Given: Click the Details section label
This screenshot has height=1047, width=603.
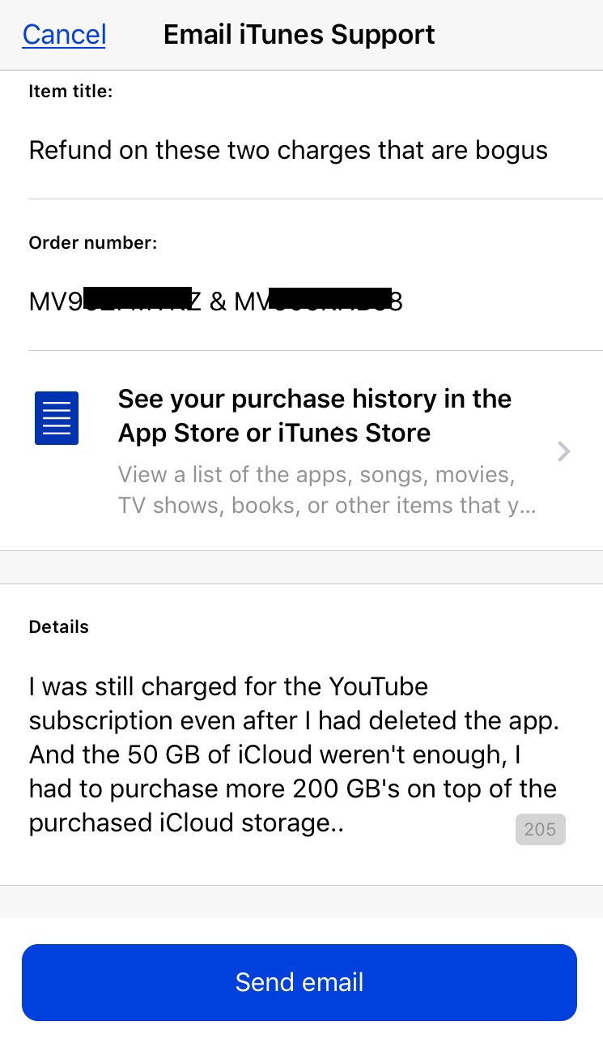Looking at the screenshot, I should click(58, 627).
